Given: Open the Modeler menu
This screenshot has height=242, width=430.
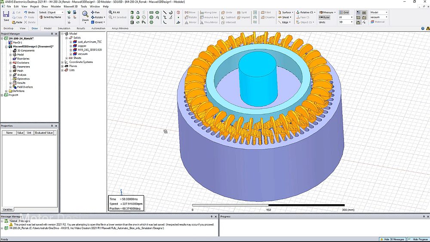Looking at the screenshot, I should click(55, 6).
